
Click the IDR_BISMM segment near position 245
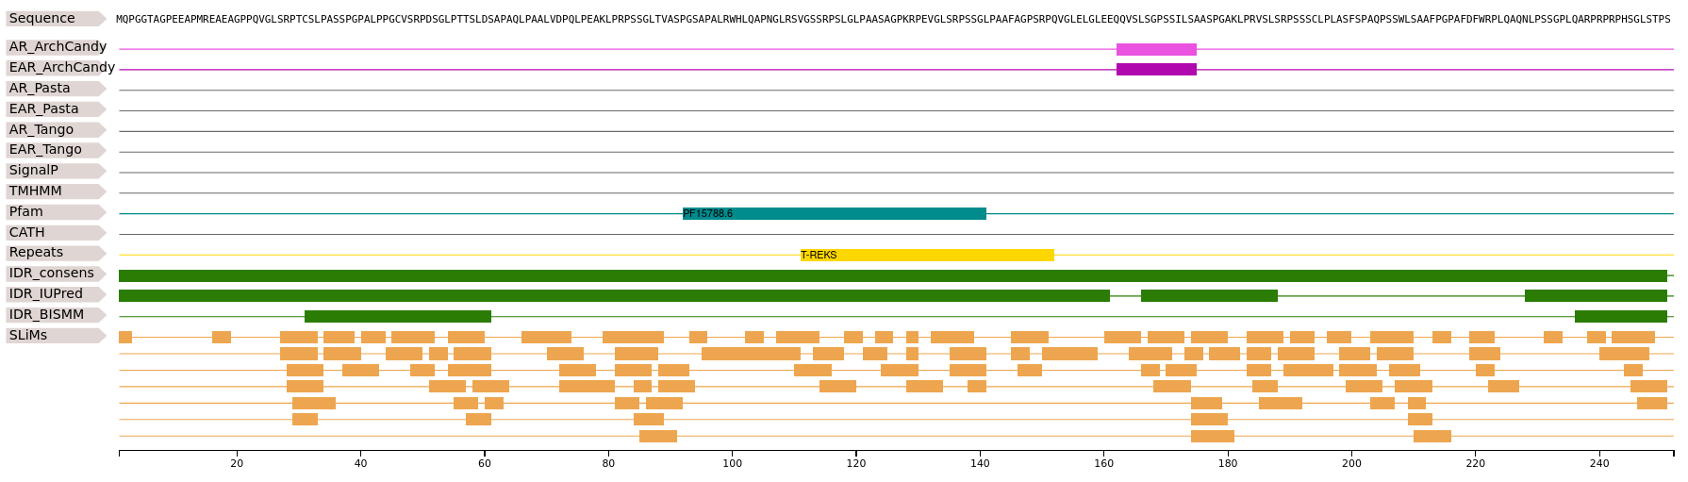1621,316
